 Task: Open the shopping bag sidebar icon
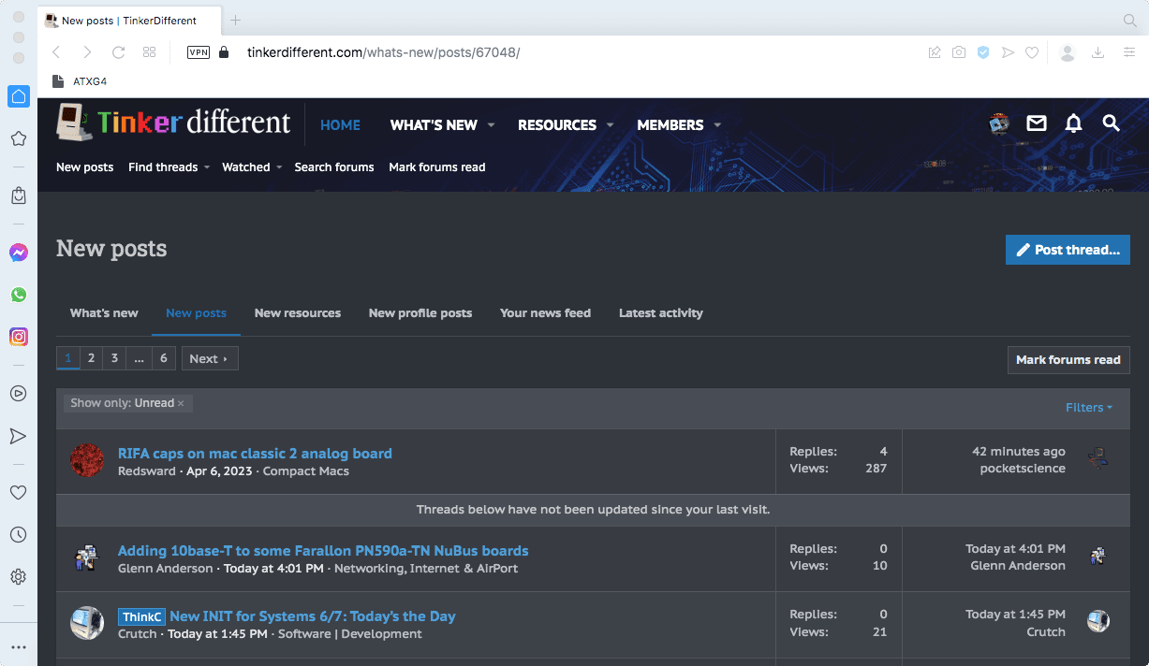[x=19, y=195]
